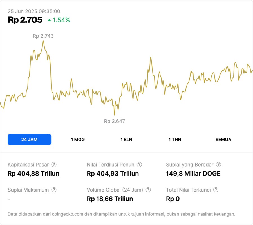The image size is (253, 225).
Task: Click the Volume Global (24 Jam) info icon
Action: [148, 190]
